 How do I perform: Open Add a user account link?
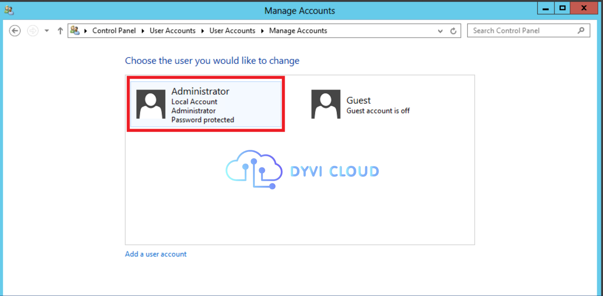tap(155, 254)
